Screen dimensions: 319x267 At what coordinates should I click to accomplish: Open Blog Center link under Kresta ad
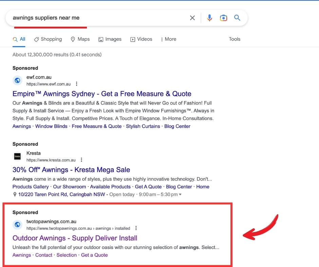click(x=179, y=187)
